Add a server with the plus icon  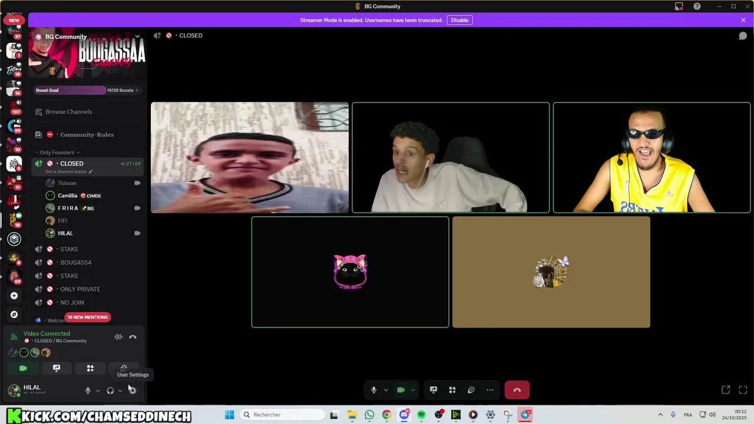14,296
